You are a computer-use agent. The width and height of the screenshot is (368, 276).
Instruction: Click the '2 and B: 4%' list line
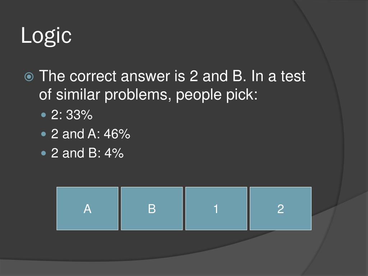(87, 153)
